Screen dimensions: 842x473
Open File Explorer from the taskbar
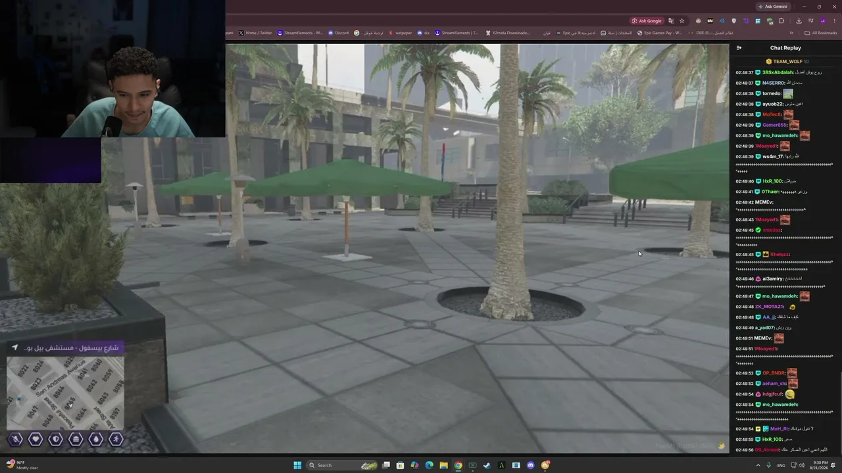coord(444,465)
